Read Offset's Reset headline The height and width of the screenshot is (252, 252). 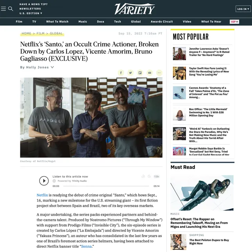[x=199, y=223]
